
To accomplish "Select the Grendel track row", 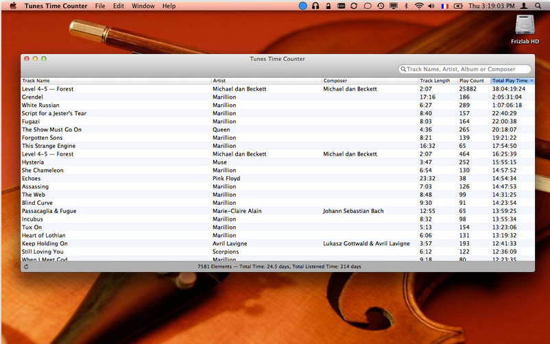I will pos(278,97).
